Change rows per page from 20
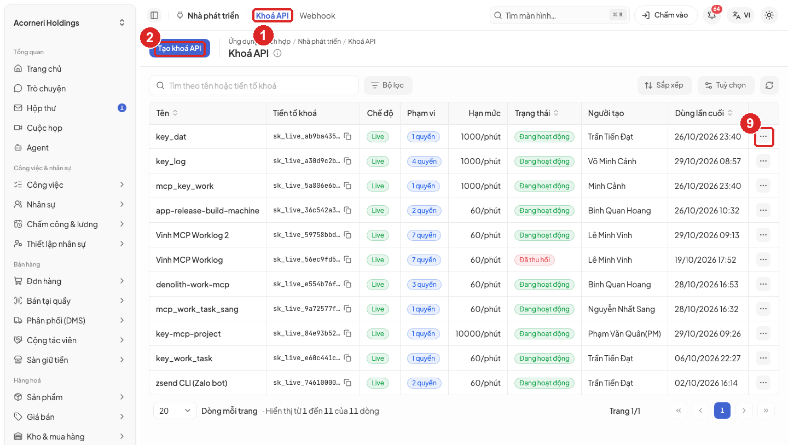Image resolution: width=788 pixels, height=445 pixels. click(175, 411)
